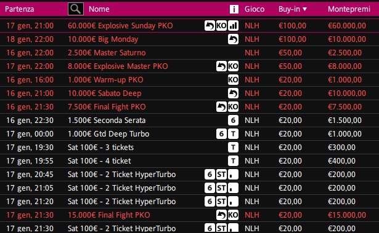Select 1.000€ Gtd Deep Turbo tournament
379x233 pixels.
108,133
